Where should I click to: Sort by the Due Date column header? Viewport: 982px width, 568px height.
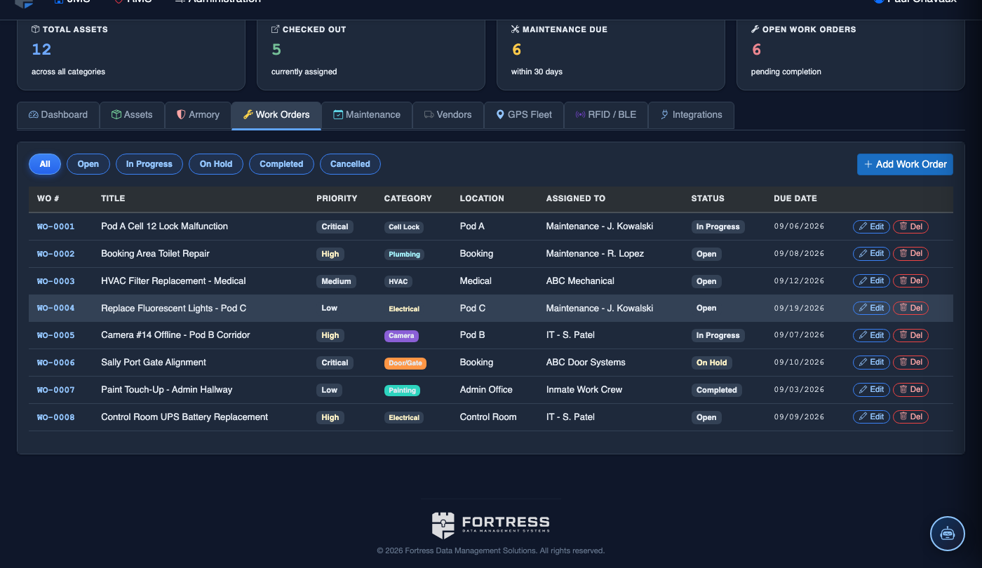click(795, 198)
